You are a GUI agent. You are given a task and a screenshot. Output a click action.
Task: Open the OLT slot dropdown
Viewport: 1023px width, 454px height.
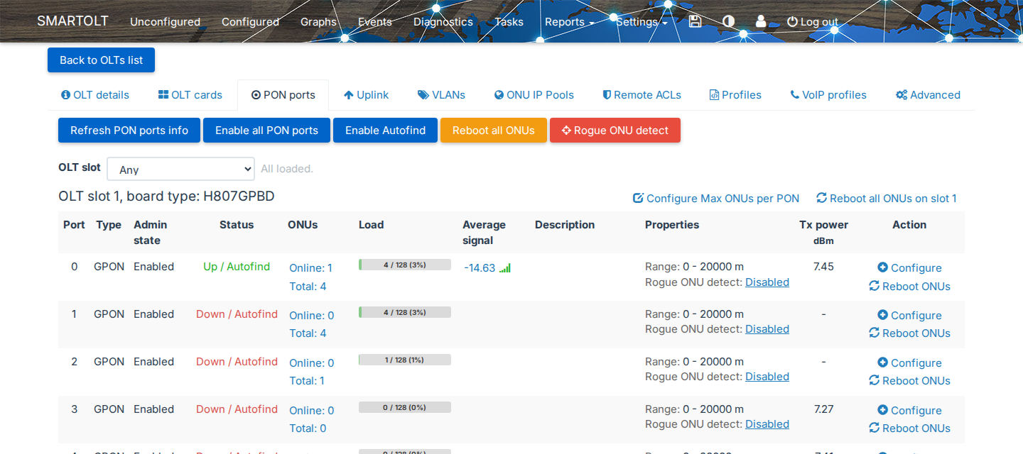coord(180,170)
